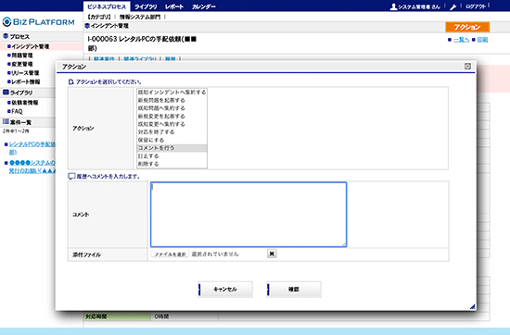The height and width of the screenshot is (335, 510).
Task: Choose 保留にする in the action list
Action: point(172,140)
